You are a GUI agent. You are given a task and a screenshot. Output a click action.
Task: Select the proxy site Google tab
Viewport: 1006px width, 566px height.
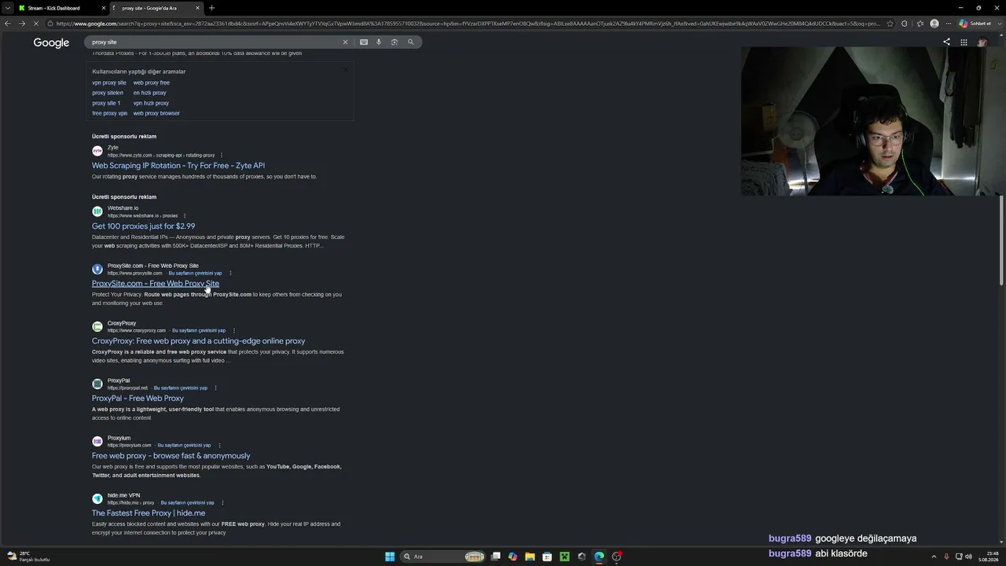(x=156, y=8)
